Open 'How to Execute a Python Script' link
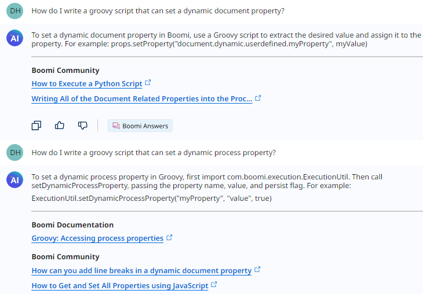The width and height of the screenshot is (423, 294). (87, 84)
